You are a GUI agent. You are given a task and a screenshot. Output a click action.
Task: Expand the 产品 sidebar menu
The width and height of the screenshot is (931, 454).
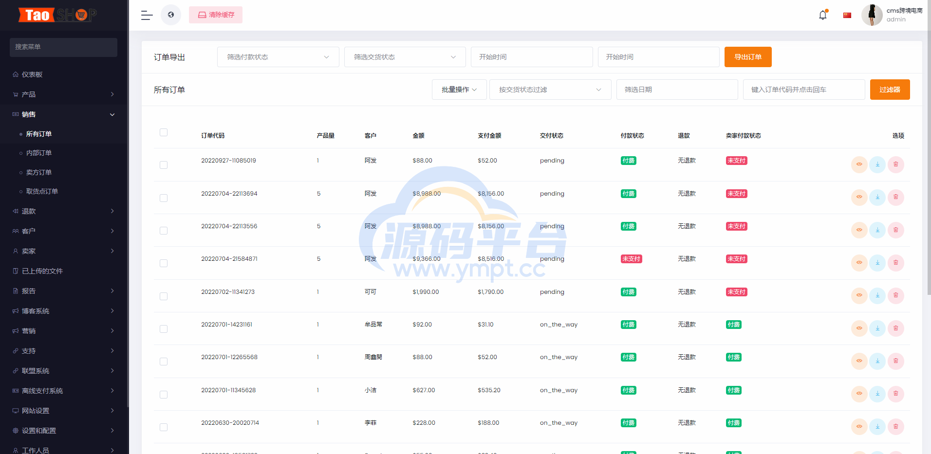coord(64,94)
